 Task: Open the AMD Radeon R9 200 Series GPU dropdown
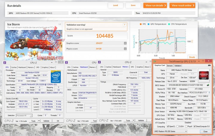[x=170, y=131]
